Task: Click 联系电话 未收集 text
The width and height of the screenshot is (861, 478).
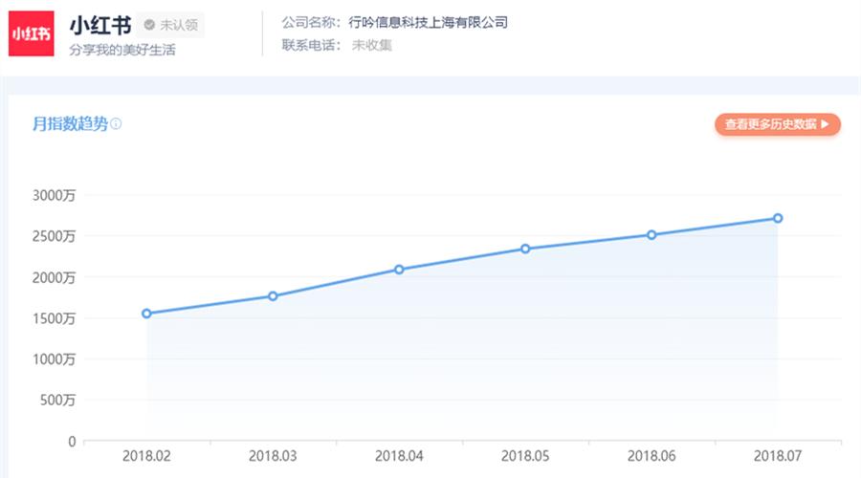Action: coord(337,45)
